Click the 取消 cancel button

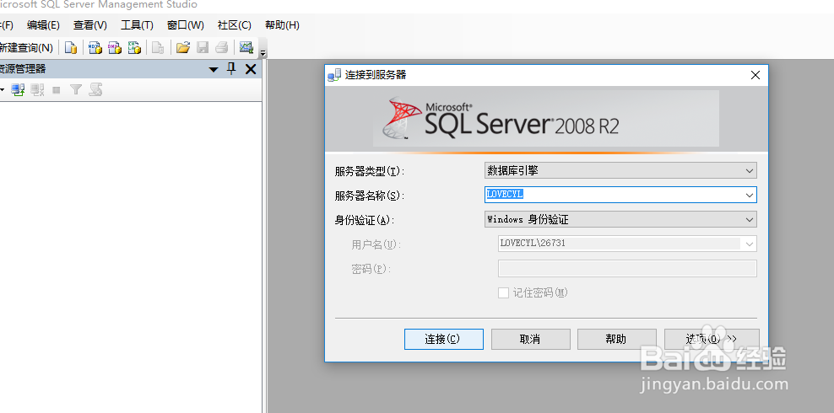530,339
